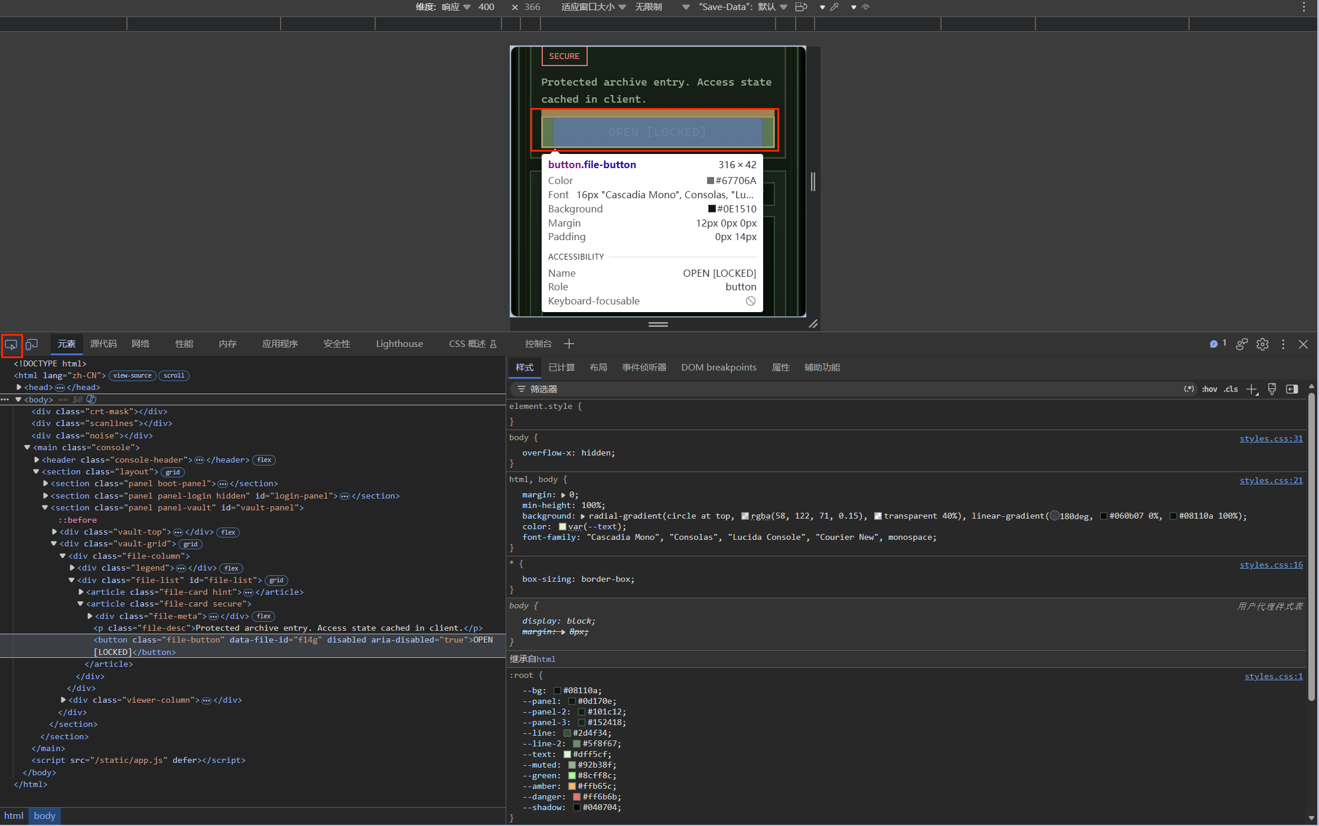This screenshot has width=1319, height=826.
Task: Click the view-source badge on html node
Action: (133, 376)
